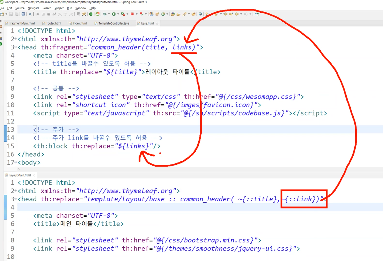Screen dimensions: 383x261
Task: Click the green Boot Dashboard power icon
Action: [91, 14]
